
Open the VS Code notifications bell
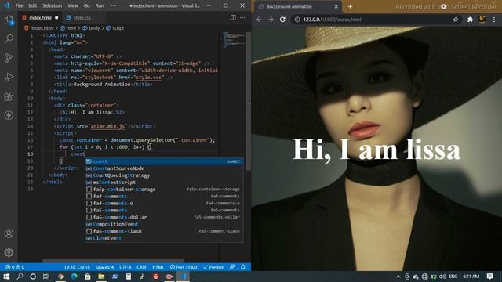tap(243, 267)
